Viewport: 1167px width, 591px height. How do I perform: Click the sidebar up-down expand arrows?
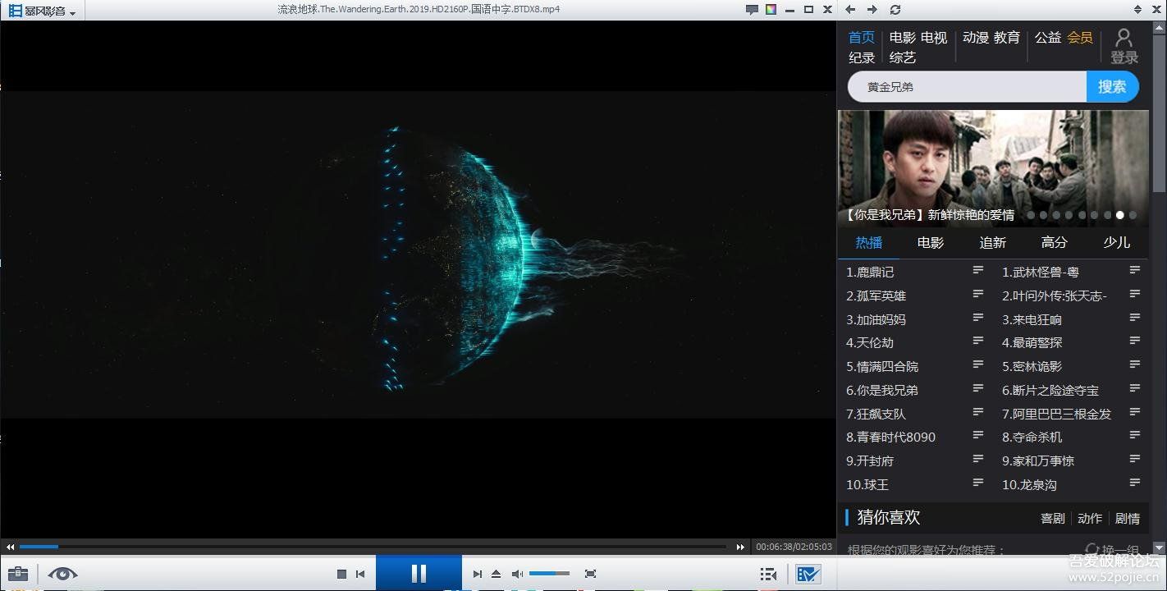[1137, 10]
